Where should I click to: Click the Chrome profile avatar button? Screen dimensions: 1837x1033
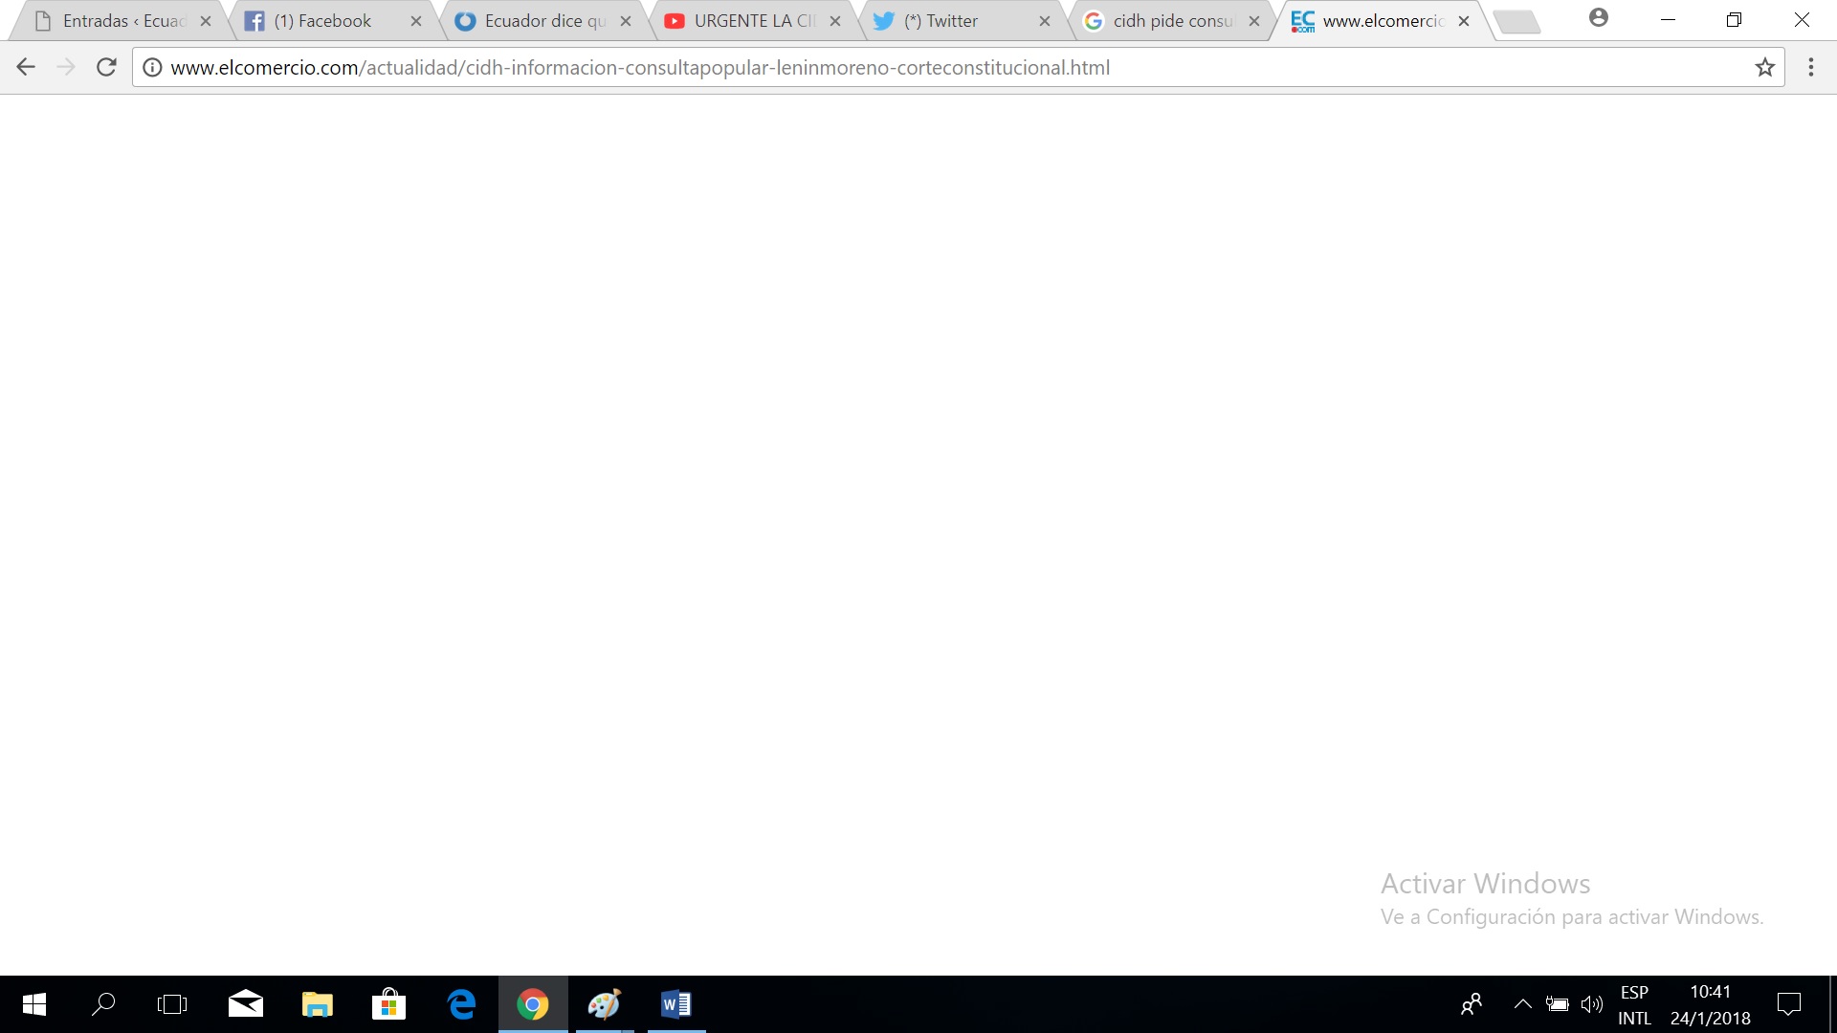pos(1598,18)
